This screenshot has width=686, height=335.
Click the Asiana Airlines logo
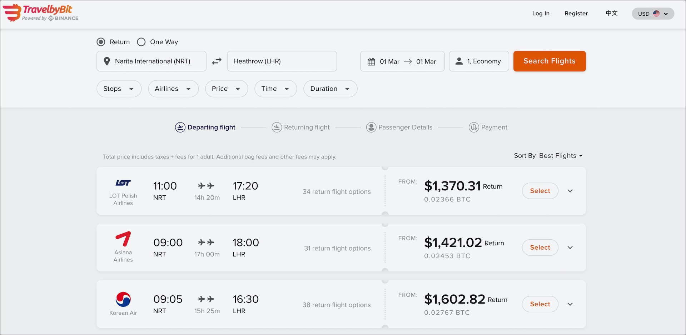click(123, 239)
